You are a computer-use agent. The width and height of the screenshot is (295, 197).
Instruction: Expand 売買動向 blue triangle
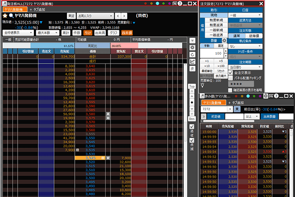point(134,23)
